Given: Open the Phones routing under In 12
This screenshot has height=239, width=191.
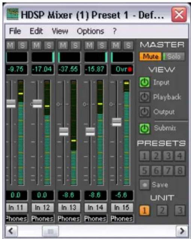Looking at the screenshot, I should (42, 219).
